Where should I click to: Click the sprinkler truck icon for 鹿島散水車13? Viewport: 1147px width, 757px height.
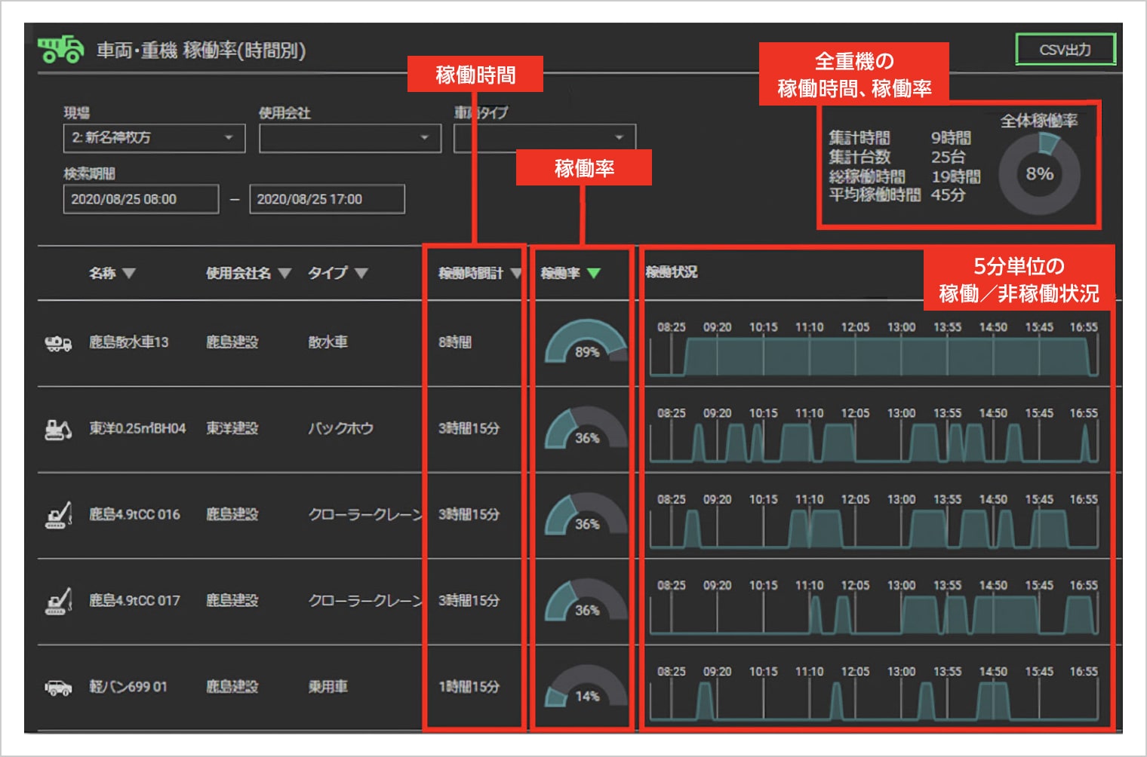(58, 344)
